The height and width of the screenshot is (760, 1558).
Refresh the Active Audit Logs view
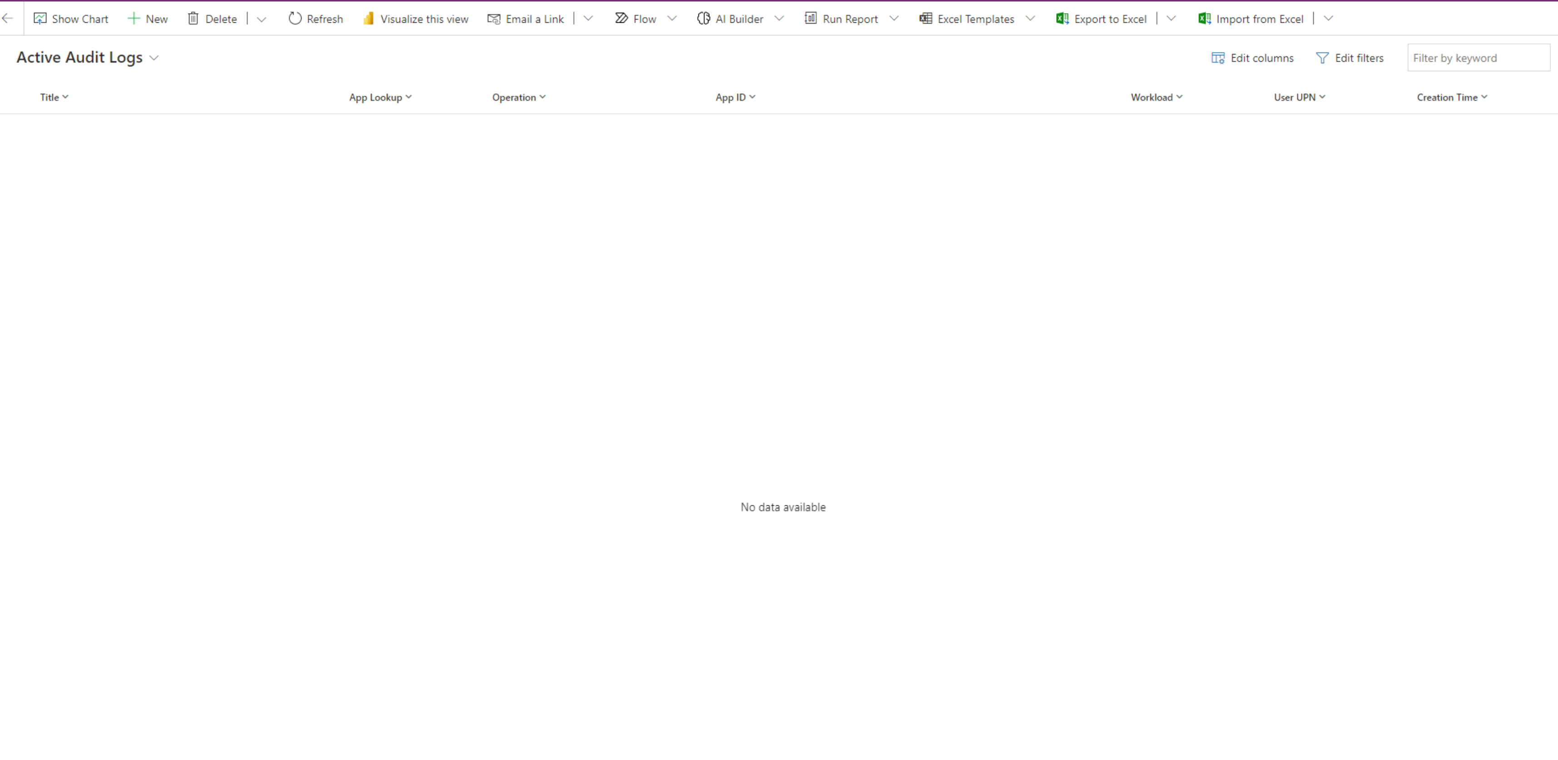tap(295, 18)
